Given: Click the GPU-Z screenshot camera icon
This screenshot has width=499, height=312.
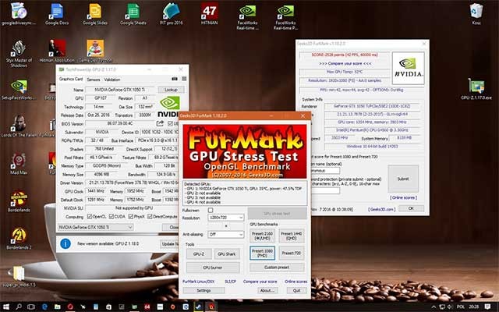Looking at the screenshot, I should [175, 79].
